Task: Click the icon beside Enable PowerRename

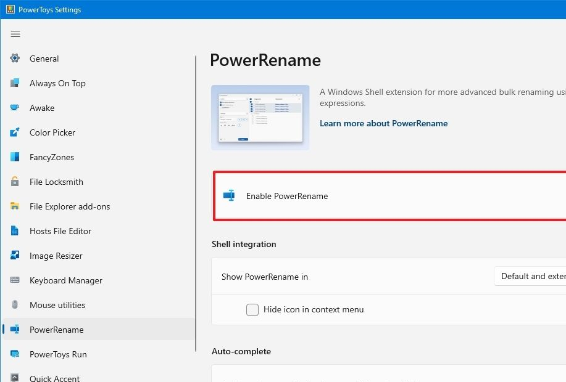Action: [229, 195]
